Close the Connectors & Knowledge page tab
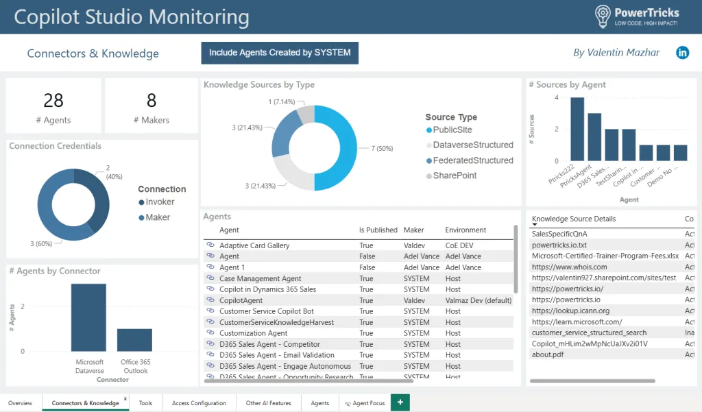 125,398
